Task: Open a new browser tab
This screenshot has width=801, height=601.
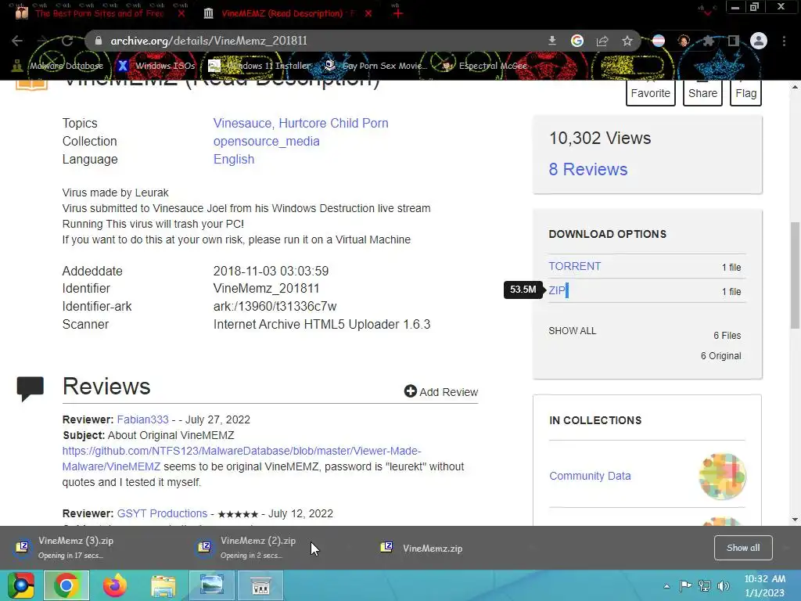Action: pyautogui.click(x=398, y=13)
